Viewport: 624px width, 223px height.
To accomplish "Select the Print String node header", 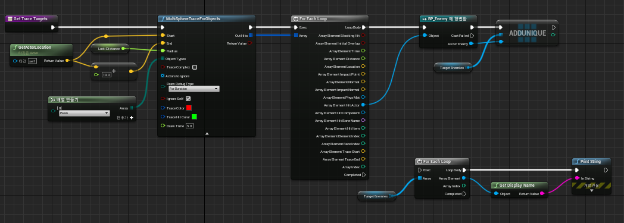I will click(x=591, y=161).
